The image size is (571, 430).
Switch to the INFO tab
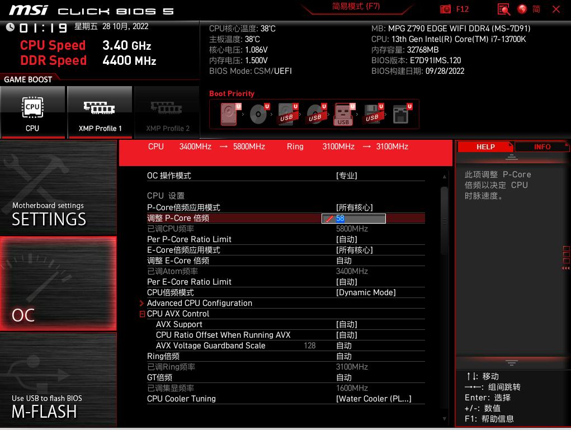click(542, 147)
